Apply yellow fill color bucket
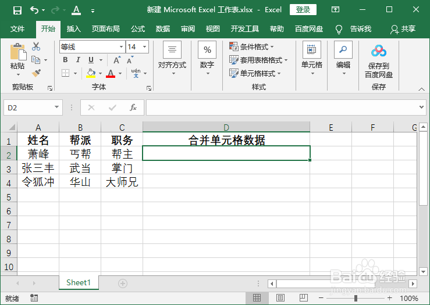 (91, 73)
